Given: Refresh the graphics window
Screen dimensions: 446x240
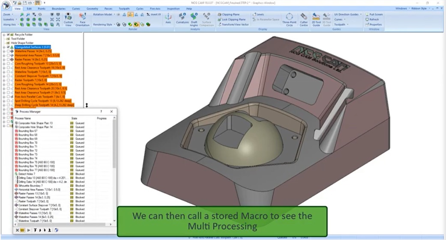Looking at the screenshot, I should pos(372,20).
